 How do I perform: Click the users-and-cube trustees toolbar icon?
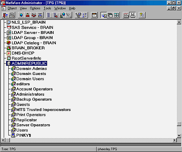pos(62,15)
